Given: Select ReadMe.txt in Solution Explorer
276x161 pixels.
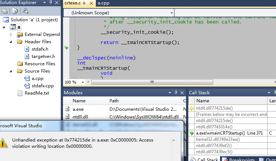Looking at the screenshot, I should click(x=36, y=93).
